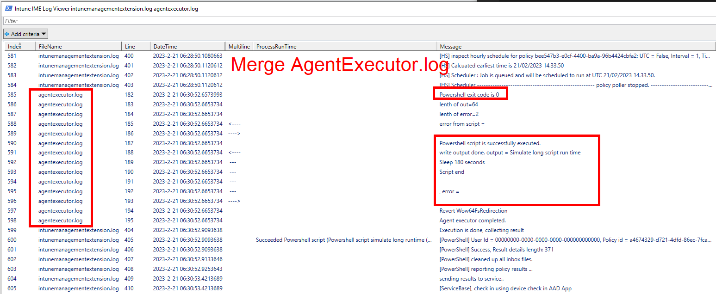Viewport: 716px width, 294px height.
Task: Select '[PowerShell] reporting policy results ...' message
Action: pyautogui.click(x=486, y=269)
